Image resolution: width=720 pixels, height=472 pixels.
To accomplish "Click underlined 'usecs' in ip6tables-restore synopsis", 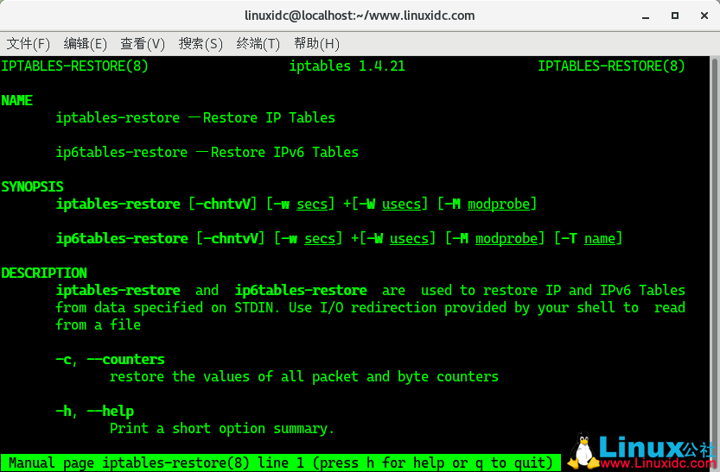I will click(409, 238).
